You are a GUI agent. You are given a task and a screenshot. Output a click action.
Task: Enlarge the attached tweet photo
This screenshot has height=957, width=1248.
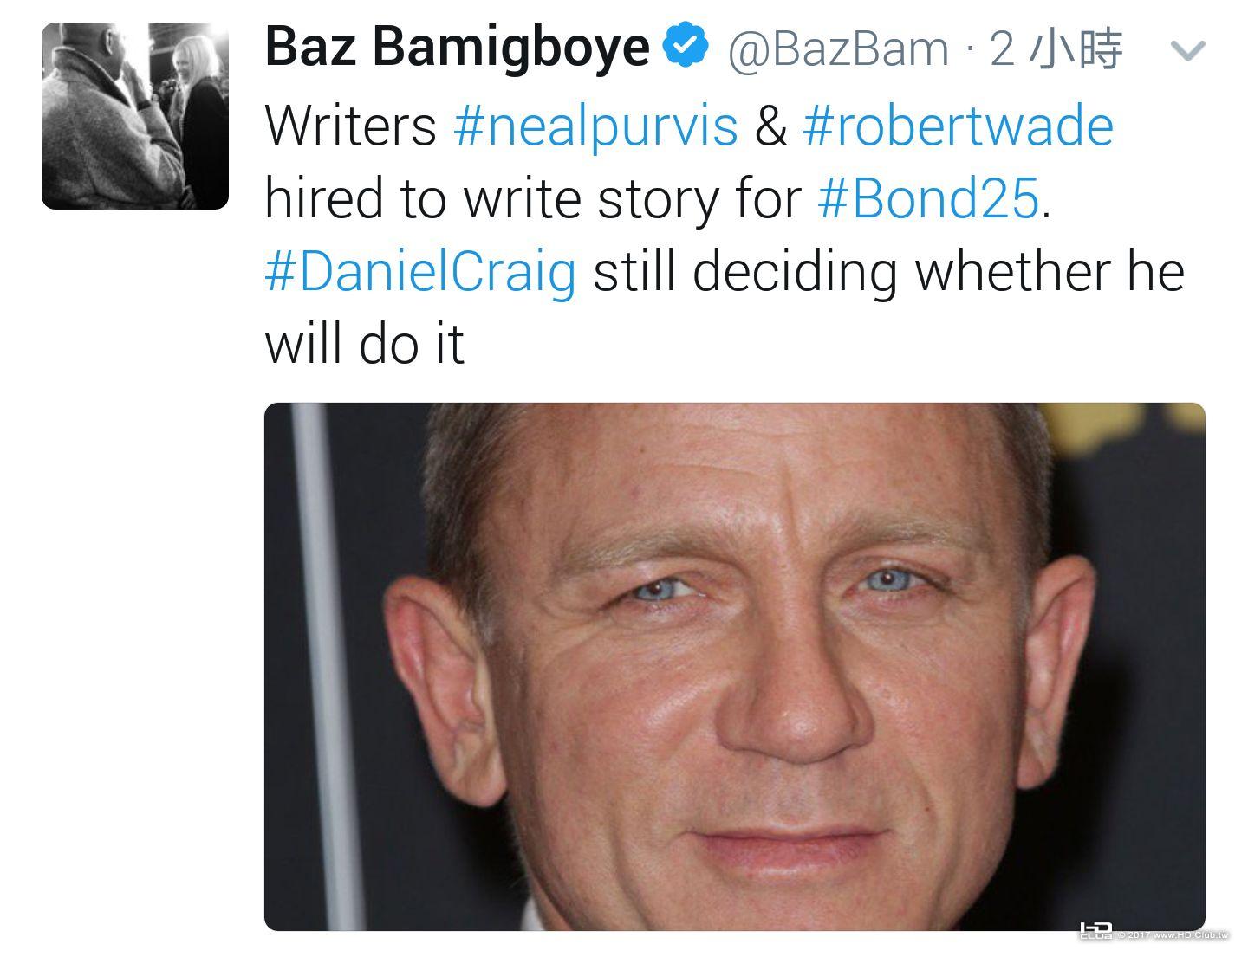pyautogui.click(x=735, y=667)
